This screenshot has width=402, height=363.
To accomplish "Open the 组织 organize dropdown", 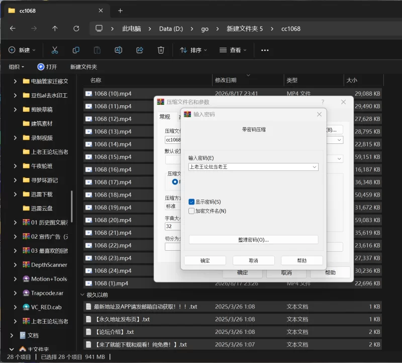I will [x=17, y=67].
